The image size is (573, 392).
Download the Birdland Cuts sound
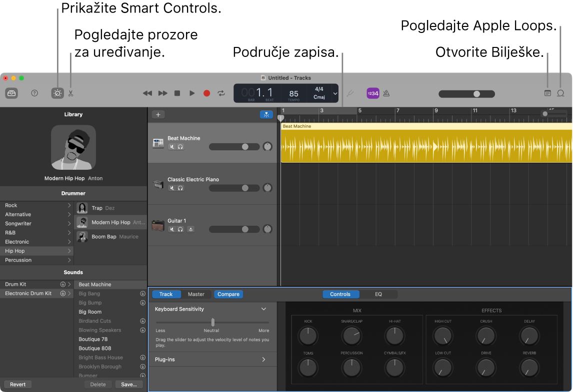(x=143, y=321)
